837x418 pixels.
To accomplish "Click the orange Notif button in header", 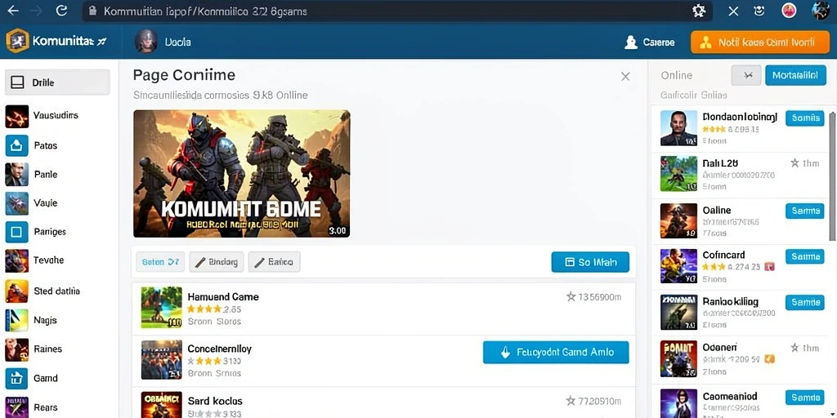I will 760,42.
